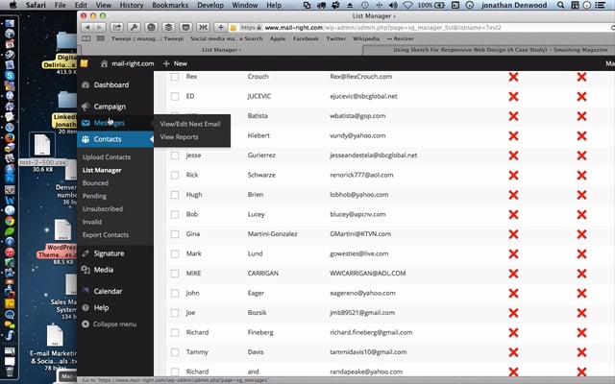This screenshot has width=615, height=384.
Task: Open the Top Sites grid icon
Action: click(100, 38)
